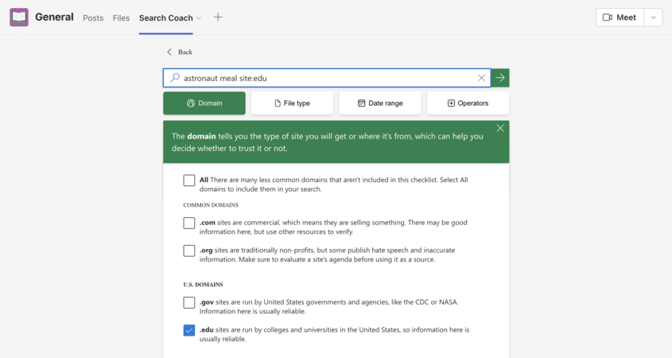Select the .org domain checkbox
Screen dimensions: 672x358
point(189,251)
